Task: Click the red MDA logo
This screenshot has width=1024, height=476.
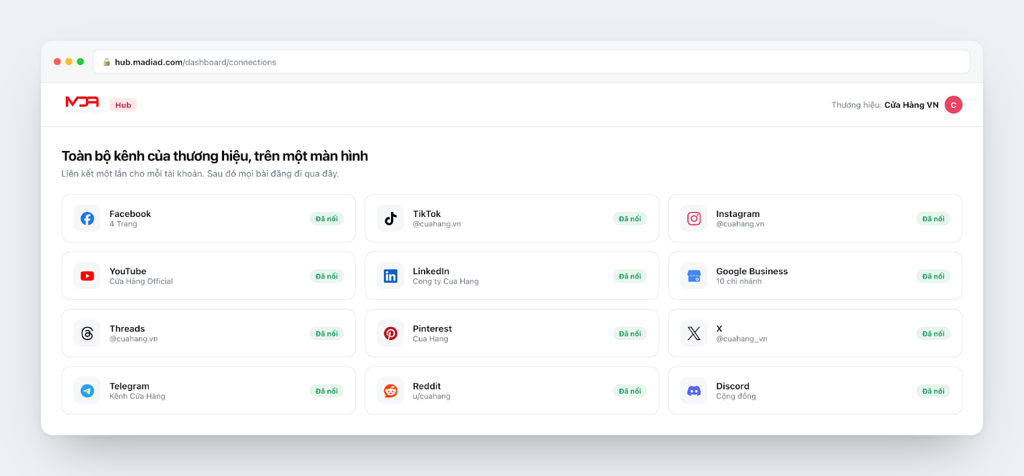Action: point(82,102)
